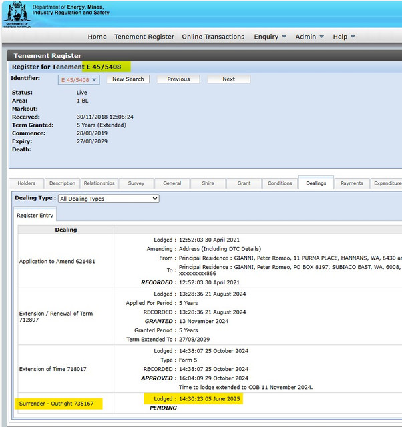The width and height of the screenshot is (402, 427).
Task: Open the Home menu item
Action: click(x=97, y=37)
